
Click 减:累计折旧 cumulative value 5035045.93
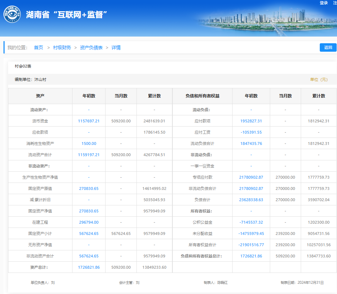[154, 200]
